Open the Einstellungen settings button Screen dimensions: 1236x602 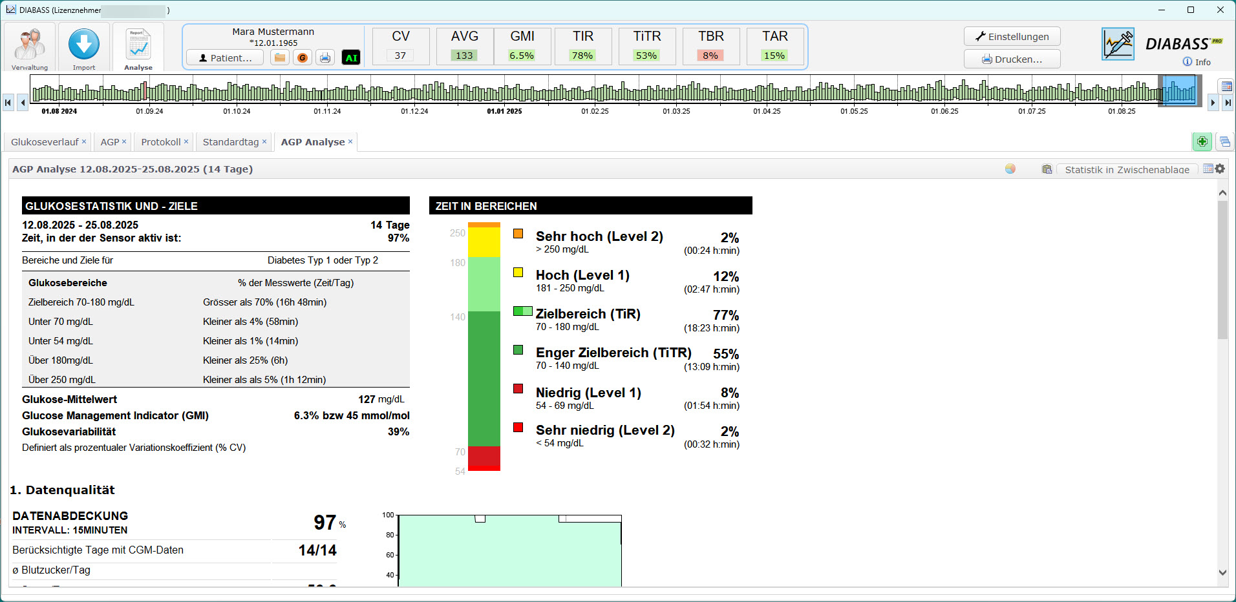click(x=1012, y=37)
